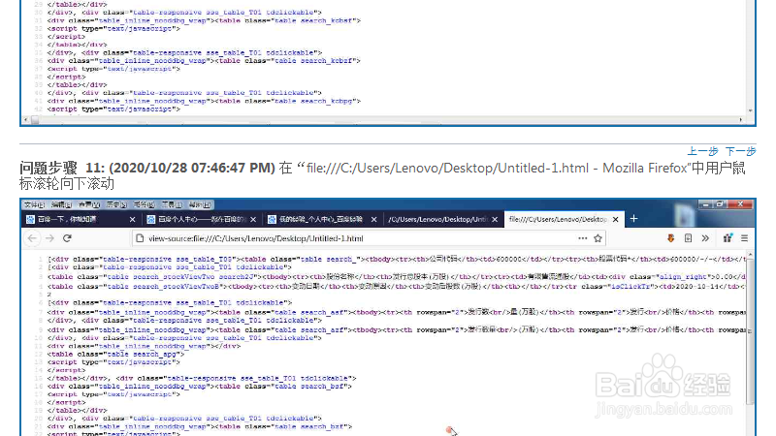Expand the toolbar overflow chevron menu
This screenshot has height=436, width=776.
tap(705, 238)
